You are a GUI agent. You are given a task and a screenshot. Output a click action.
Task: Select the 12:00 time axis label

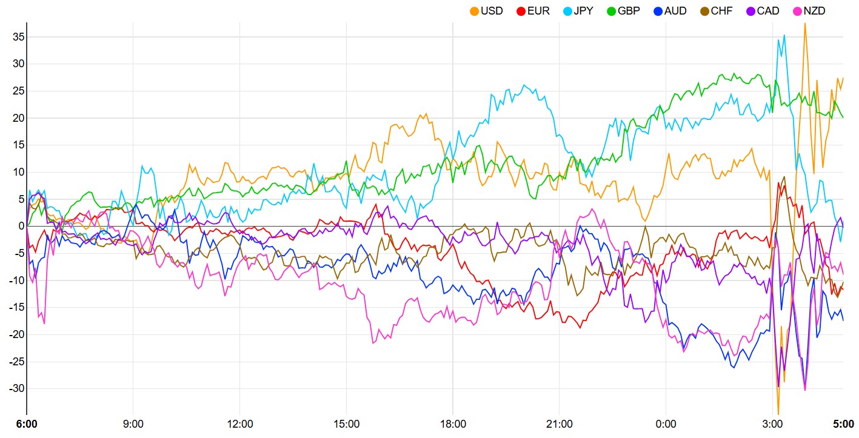(x=239, y=424)
